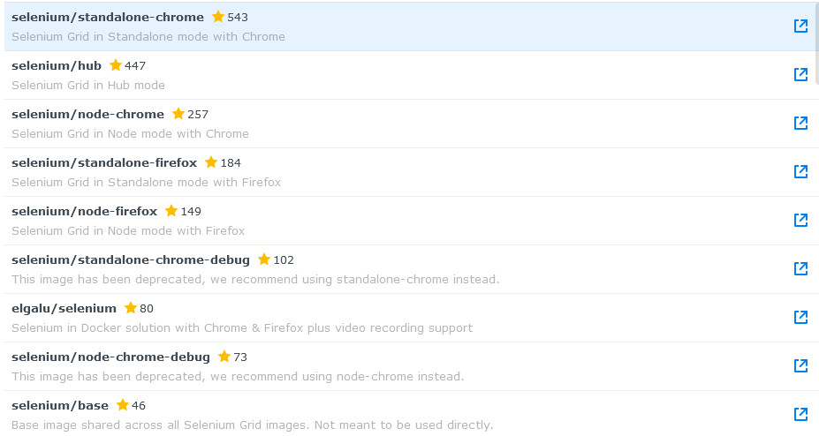Click description 'Selenium Grid in Standalone mode with Firefox'
Screen dimensions: 819x436
(x=147, y=182)
